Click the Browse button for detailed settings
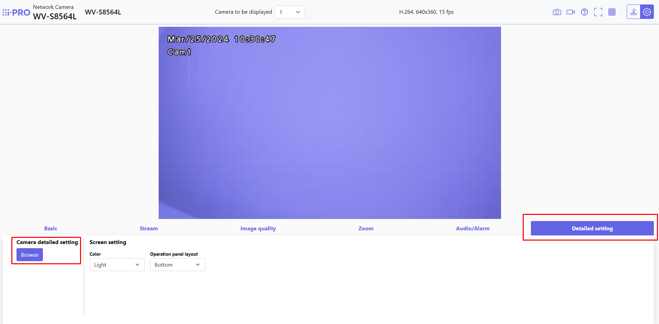The image size is (659, 324). coord(30,255)
